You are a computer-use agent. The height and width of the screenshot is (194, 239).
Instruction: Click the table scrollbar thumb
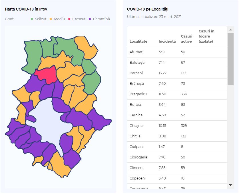click(230, 59)
